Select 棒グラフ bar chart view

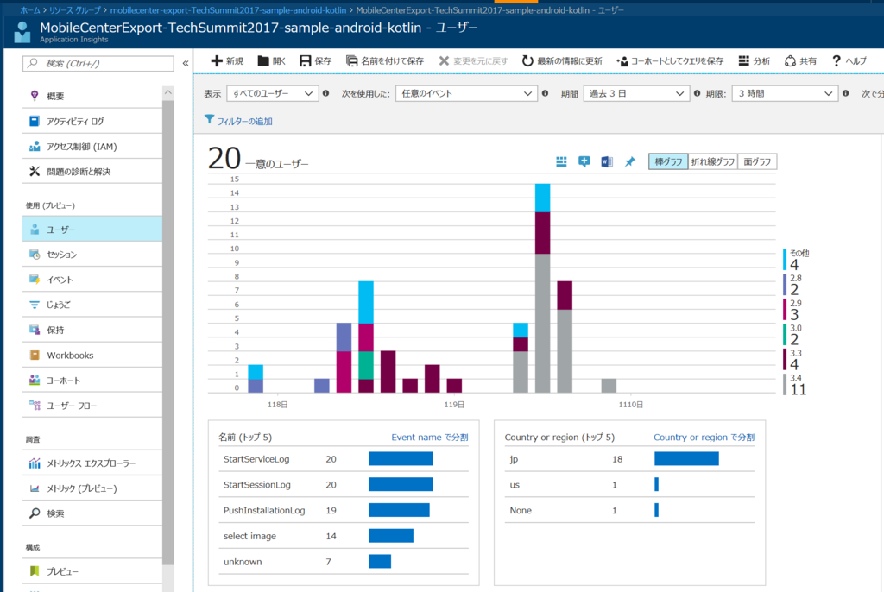pos(668,162)
